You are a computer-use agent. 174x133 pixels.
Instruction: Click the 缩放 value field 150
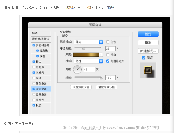click(x=111, y=78)
